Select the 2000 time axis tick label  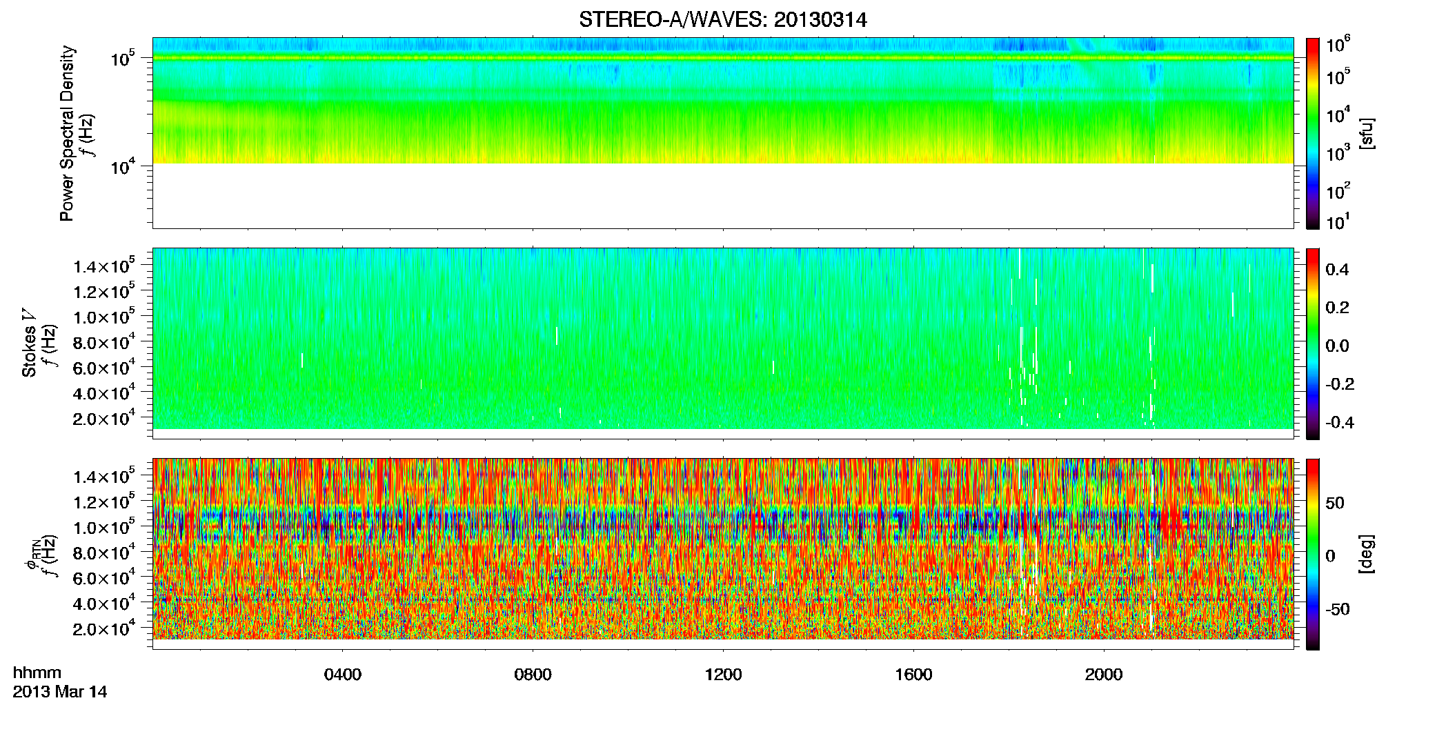click(x=1104, y=675)
